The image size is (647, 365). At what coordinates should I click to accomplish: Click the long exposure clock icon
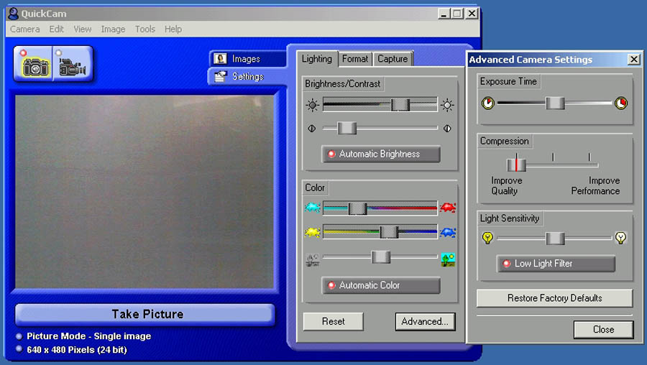click(x=620, y=103)
